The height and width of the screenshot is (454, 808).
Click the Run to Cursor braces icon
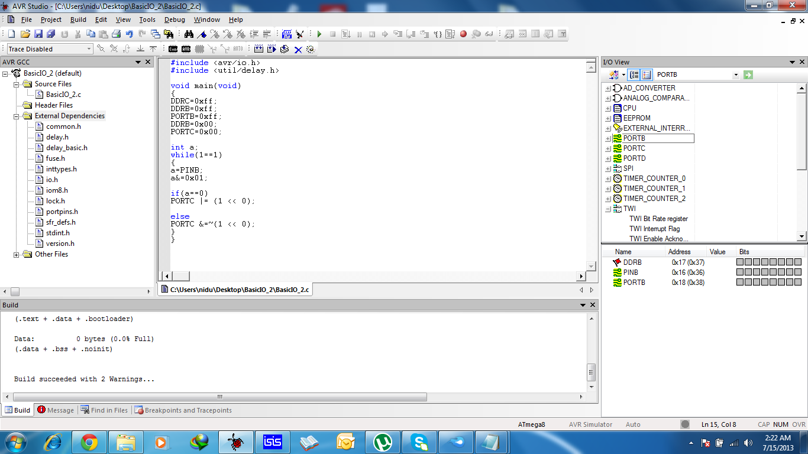tap(438, 34)
